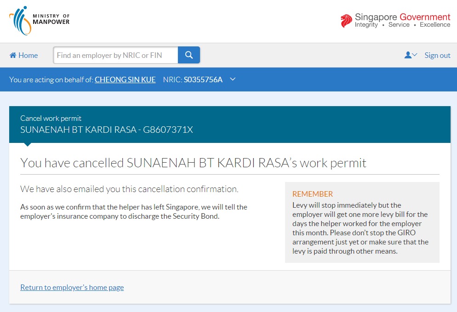Click the orange REMEMBER heading
457x312 pixels.
[313, 194]
